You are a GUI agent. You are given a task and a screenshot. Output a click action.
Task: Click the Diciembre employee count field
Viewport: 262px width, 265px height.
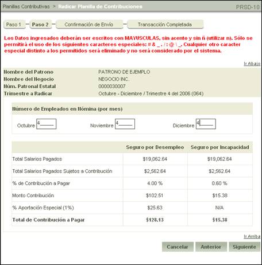point(206,124)
